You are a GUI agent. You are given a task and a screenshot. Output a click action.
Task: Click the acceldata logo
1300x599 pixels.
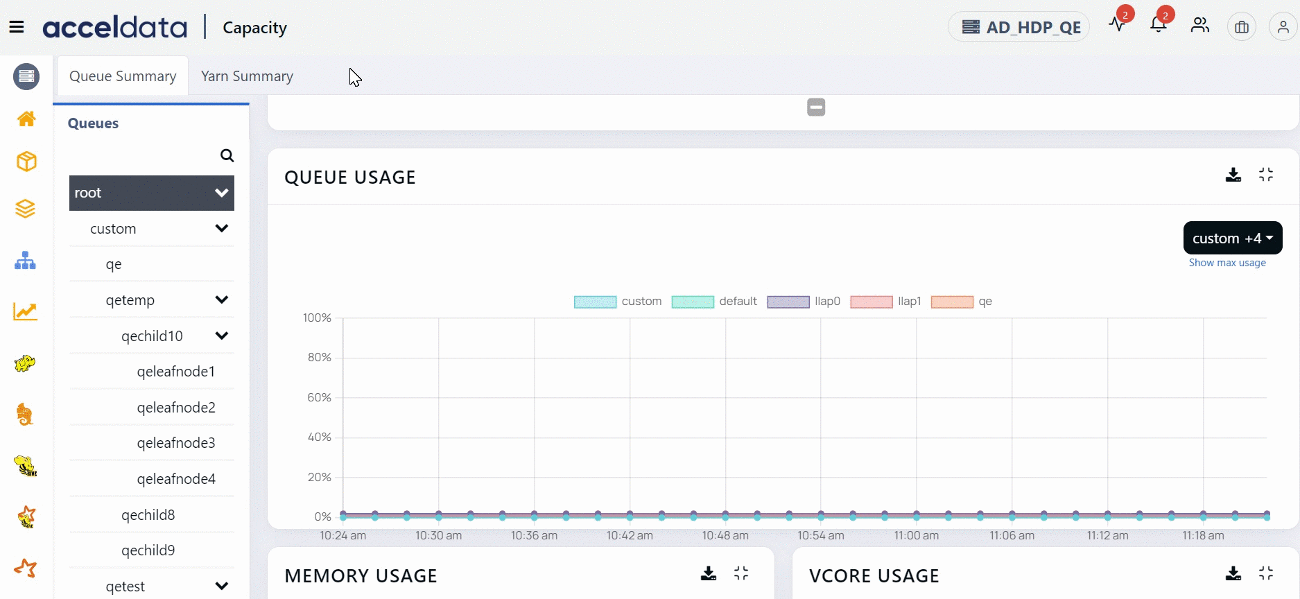115,27
